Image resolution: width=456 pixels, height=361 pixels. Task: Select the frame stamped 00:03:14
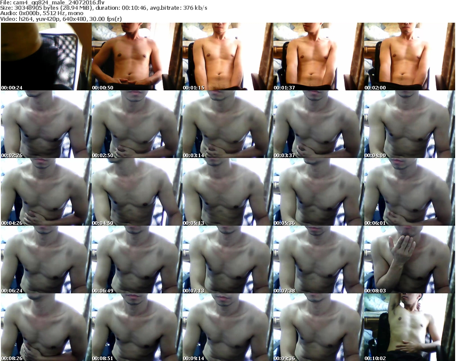pyautogui.click(x=228, y=124)
